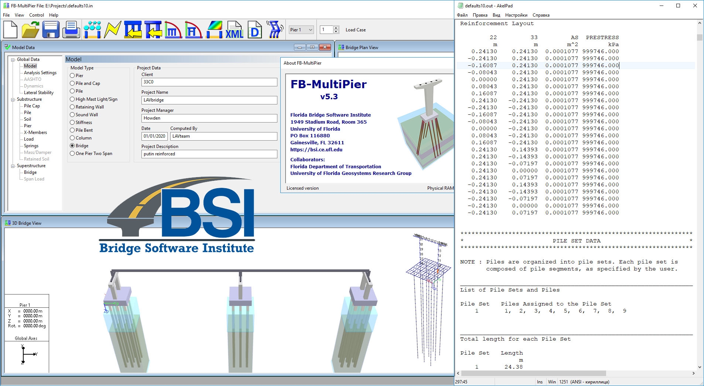The width and height of the screenshot is (704, 386).
Task: Select Pile Cap in Substructure tree
Action: [32, 106]
